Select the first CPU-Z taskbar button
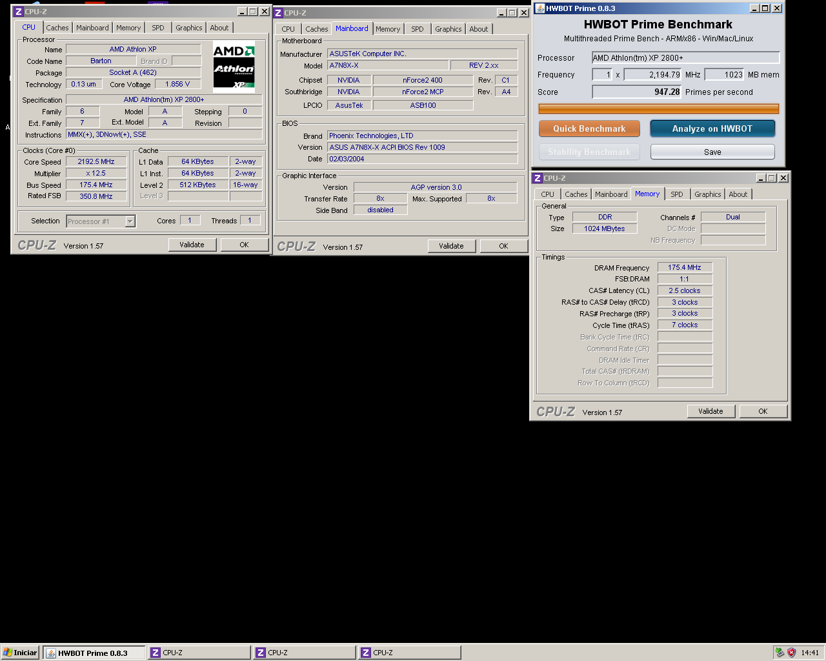826x661 pixels. [x=199, y=653]
